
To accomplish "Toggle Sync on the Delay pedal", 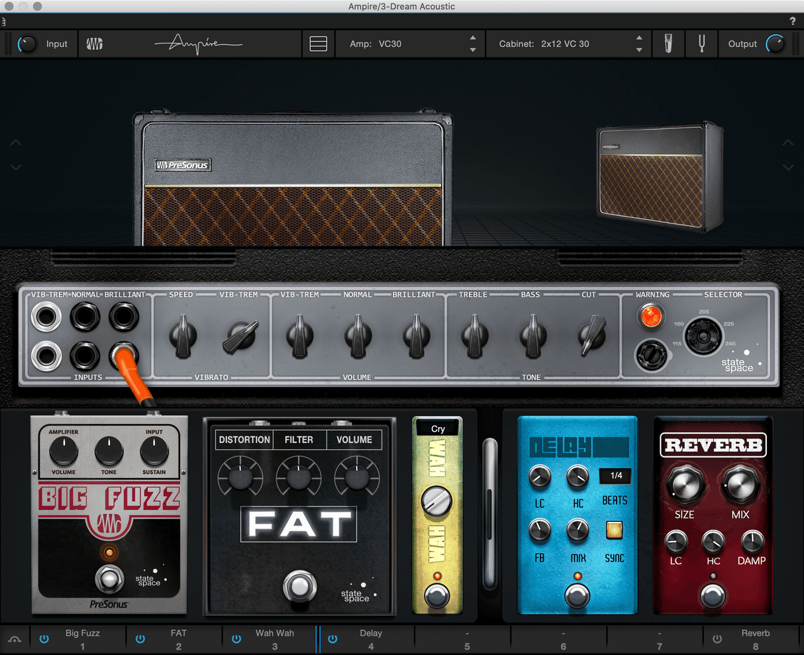I will tap(614, 530).
